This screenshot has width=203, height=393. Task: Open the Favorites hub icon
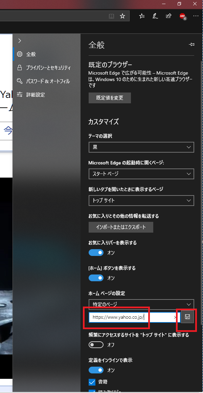(142, 16)
